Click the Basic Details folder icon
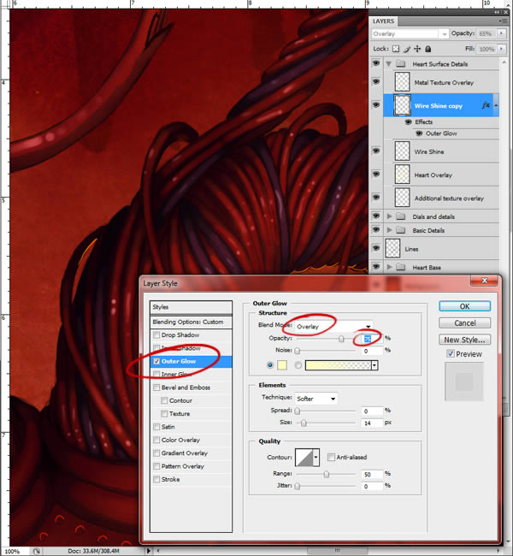Viewport: 513px width, 556px height. click(401, 230)
